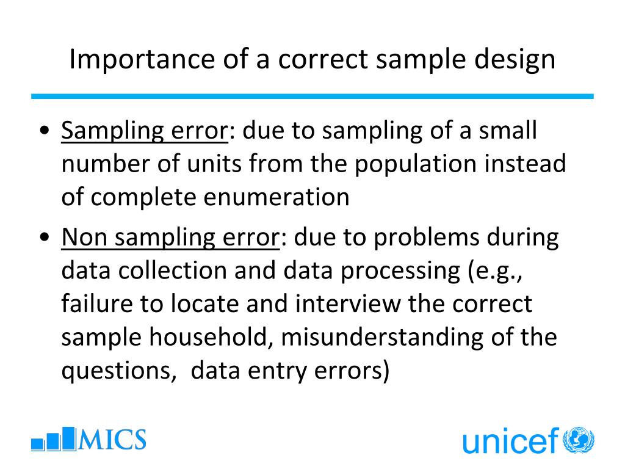The height and width of the screenshot is (469, 625).
Task: Click the word interview in second bullet
Action: click(x=347, y=304)
